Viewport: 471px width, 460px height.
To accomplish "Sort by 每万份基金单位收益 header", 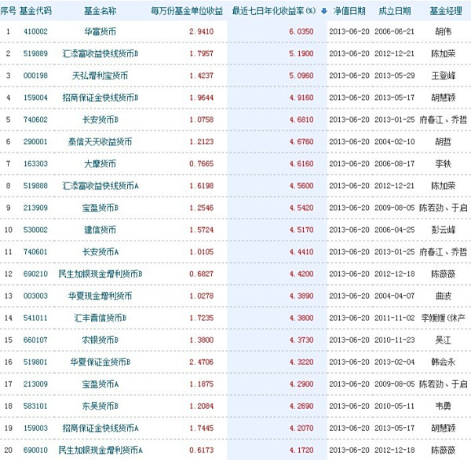I will 187,11.
